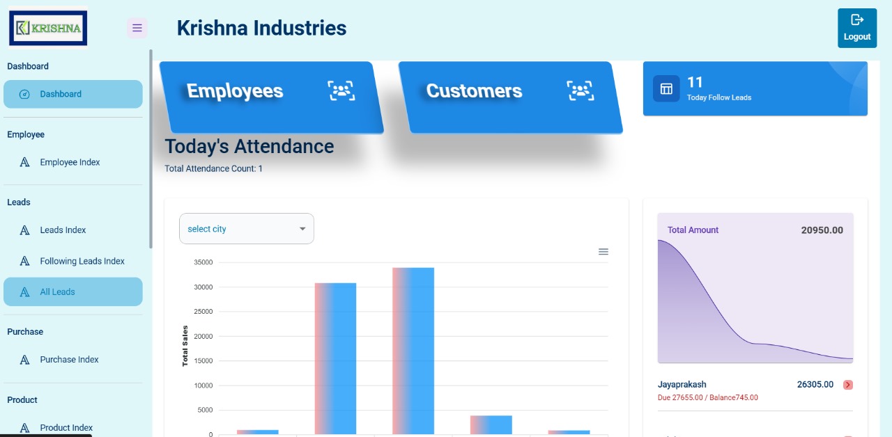Click the Today Follow Leads table icon
This screenshot has width=892, height=437.
coord(666,89)
